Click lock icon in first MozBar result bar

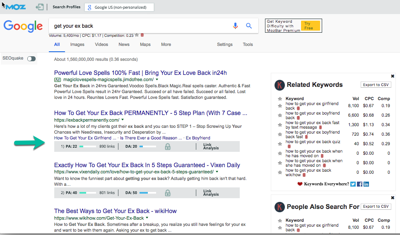click(x=168, y=146)
